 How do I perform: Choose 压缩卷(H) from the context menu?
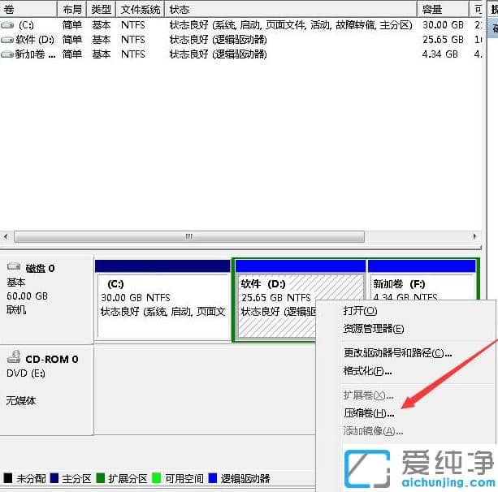(x=369, y=412)
